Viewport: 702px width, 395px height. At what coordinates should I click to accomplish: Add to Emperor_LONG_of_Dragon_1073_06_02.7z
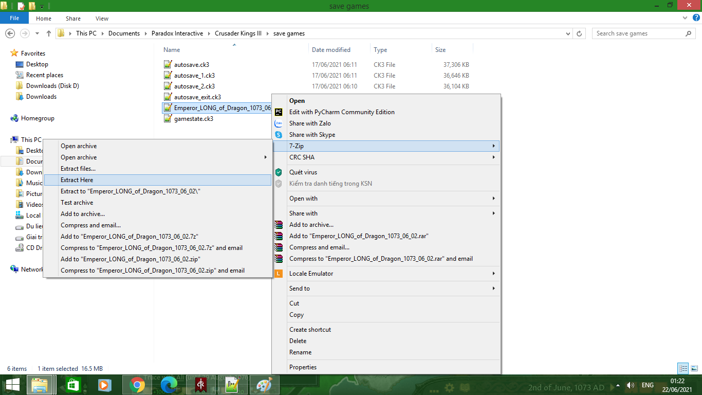[x=158, y=237]
